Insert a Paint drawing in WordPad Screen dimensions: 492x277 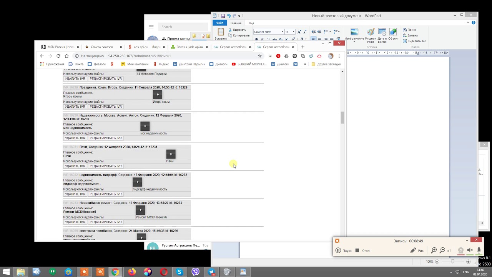pyautogui.click(x=371, y=35)
